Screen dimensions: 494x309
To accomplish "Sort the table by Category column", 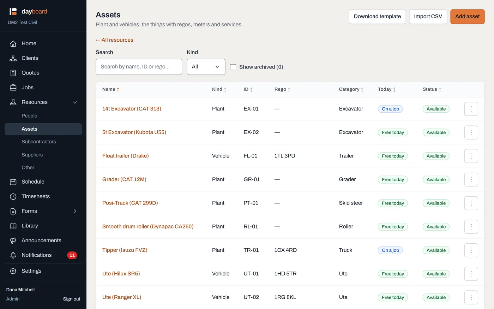I will point(351,89).
